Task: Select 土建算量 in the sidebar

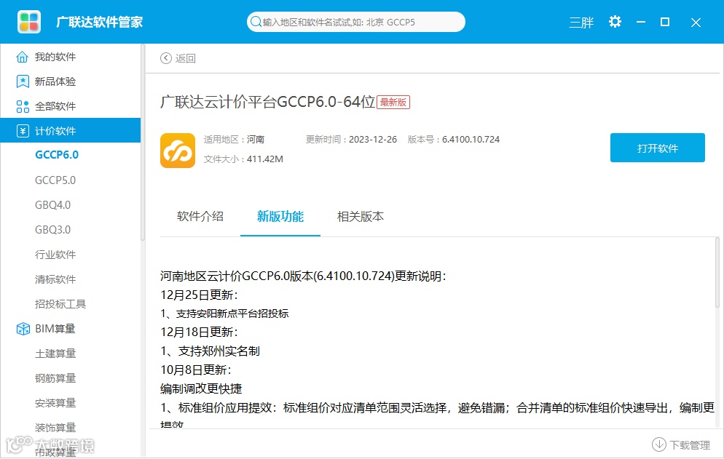Action: [x=55, y=354]
